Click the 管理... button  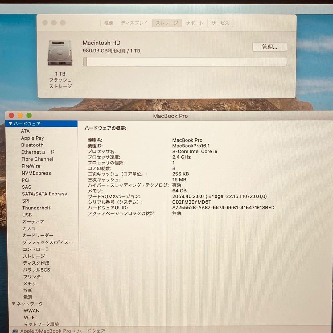pyautogui.click(x=269, y=47)
